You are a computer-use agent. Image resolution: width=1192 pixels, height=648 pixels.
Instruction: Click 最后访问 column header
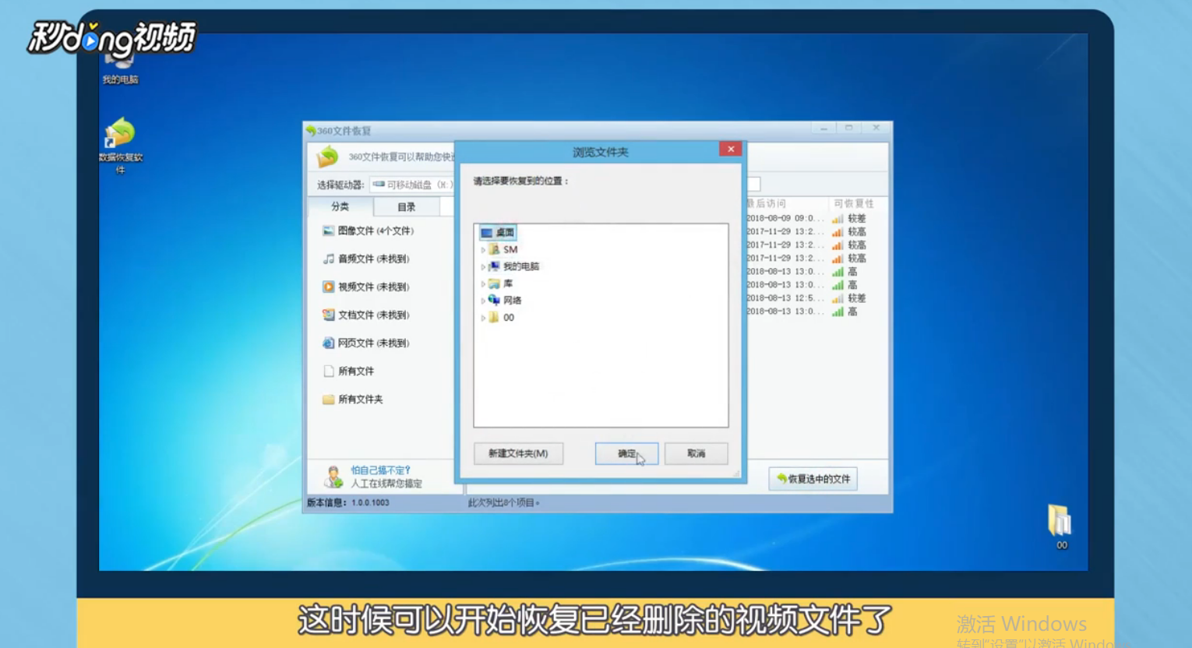[767, 203]
